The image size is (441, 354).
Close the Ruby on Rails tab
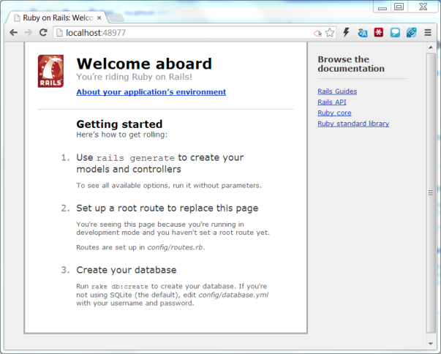point(100,16)
